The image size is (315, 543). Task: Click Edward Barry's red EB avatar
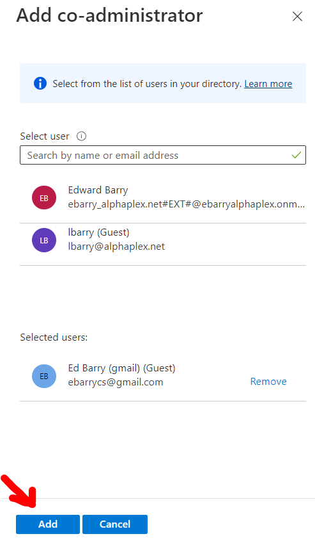[x=44, y=198]
